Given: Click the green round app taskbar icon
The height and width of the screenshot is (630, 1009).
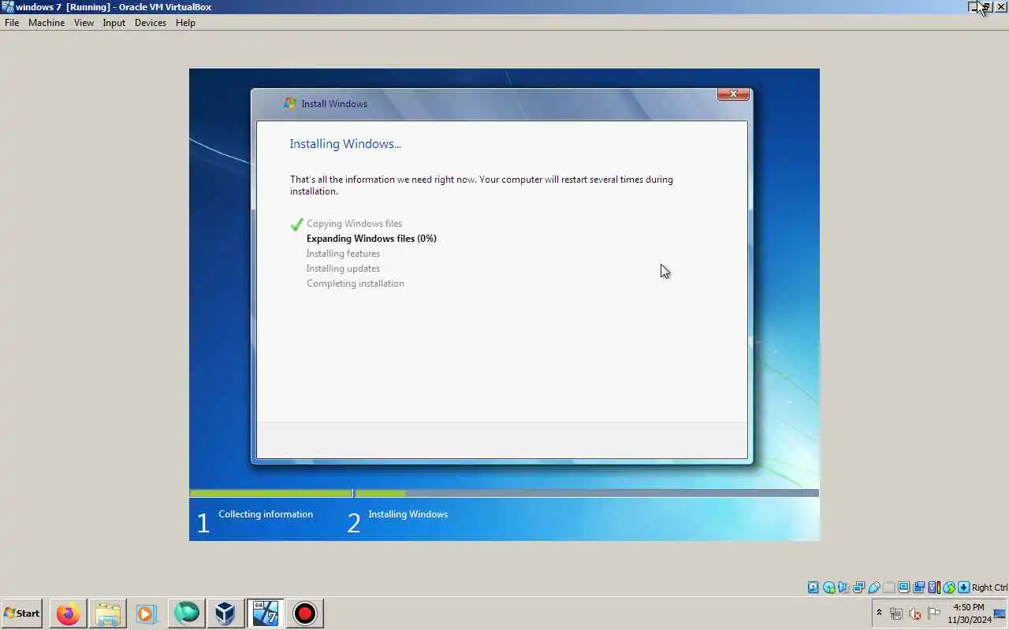Looking at the screenshot, I should click(x=186, y=613).
